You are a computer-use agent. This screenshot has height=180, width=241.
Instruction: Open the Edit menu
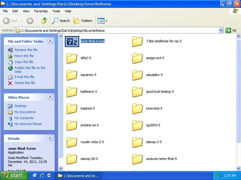point(15,11)
